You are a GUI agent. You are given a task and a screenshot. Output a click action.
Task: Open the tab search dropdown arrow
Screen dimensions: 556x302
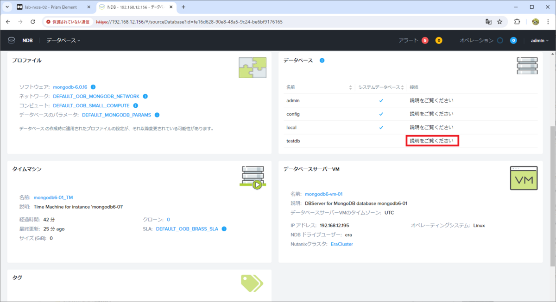coord(7,7)
